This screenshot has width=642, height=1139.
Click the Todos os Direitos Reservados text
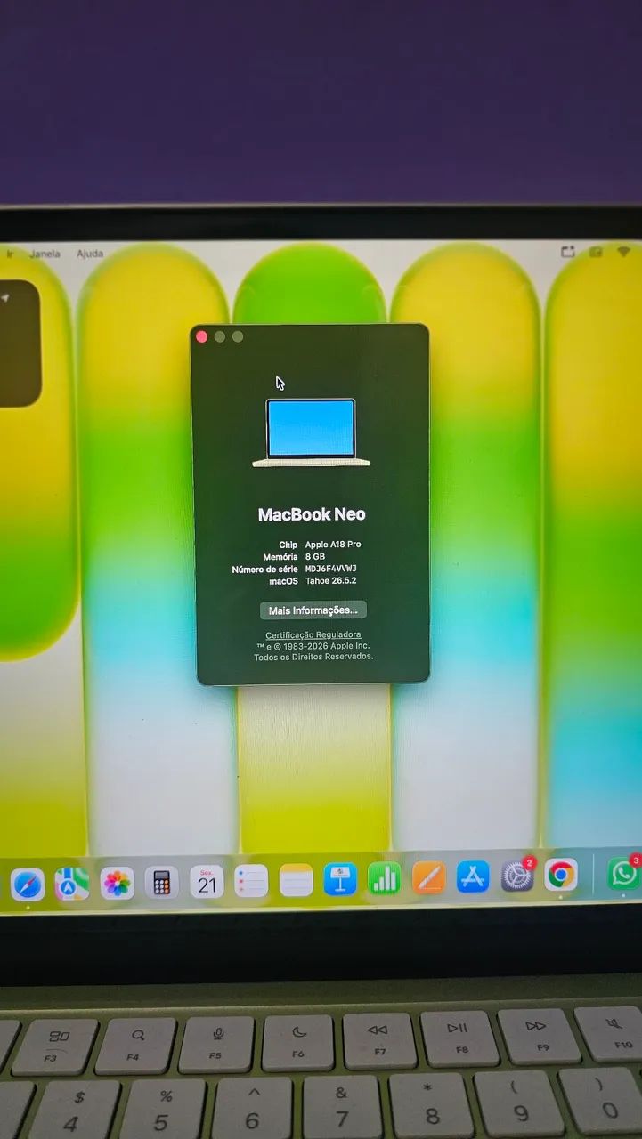click(313, 657)
